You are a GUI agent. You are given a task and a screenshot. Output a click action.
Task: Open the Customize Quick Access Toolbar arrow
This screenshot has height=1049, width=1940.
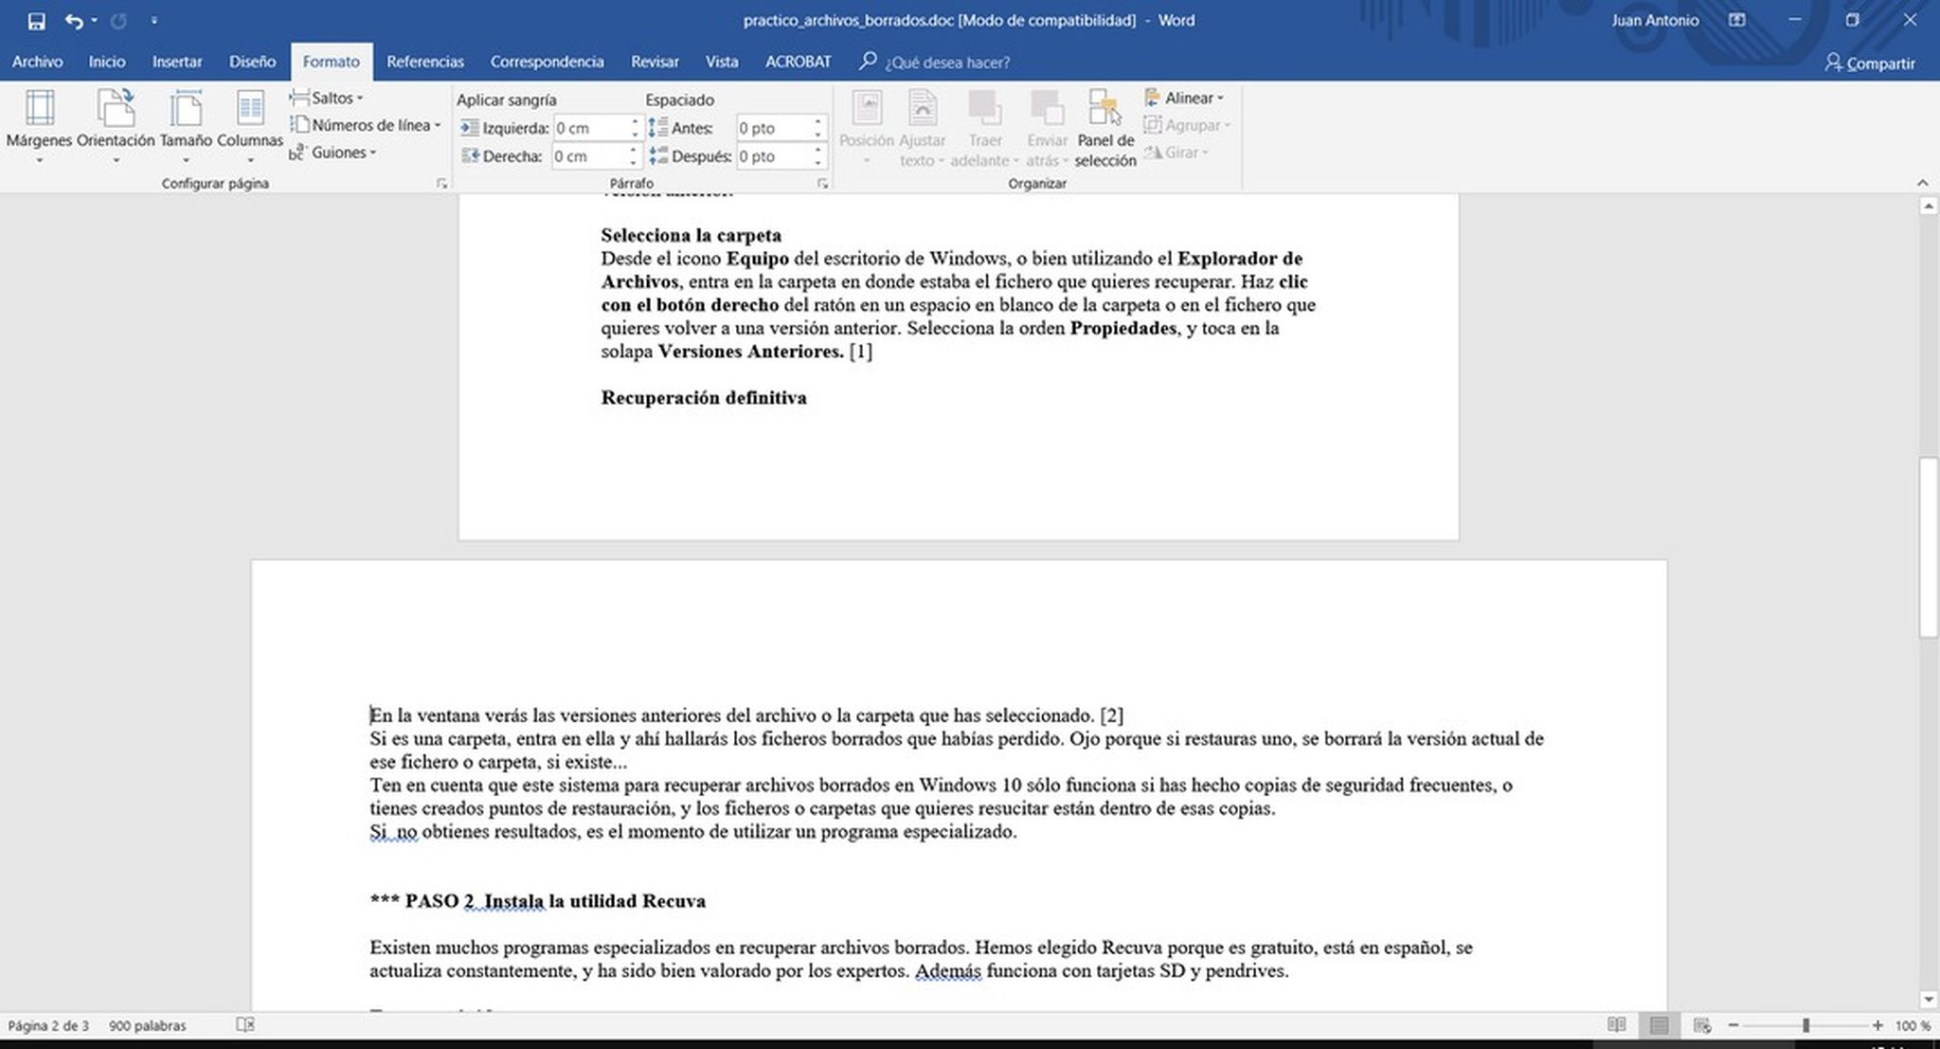154,20
